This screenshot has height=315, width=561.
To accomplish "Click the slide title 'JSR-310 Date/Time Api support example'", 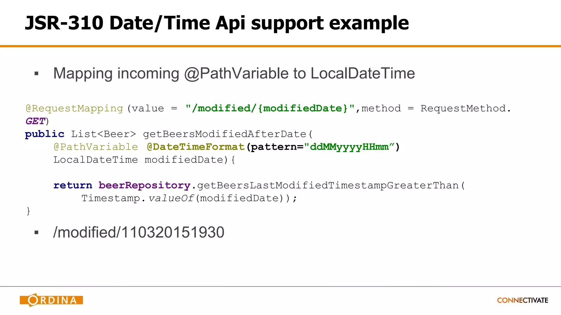I will pos(217,23).
